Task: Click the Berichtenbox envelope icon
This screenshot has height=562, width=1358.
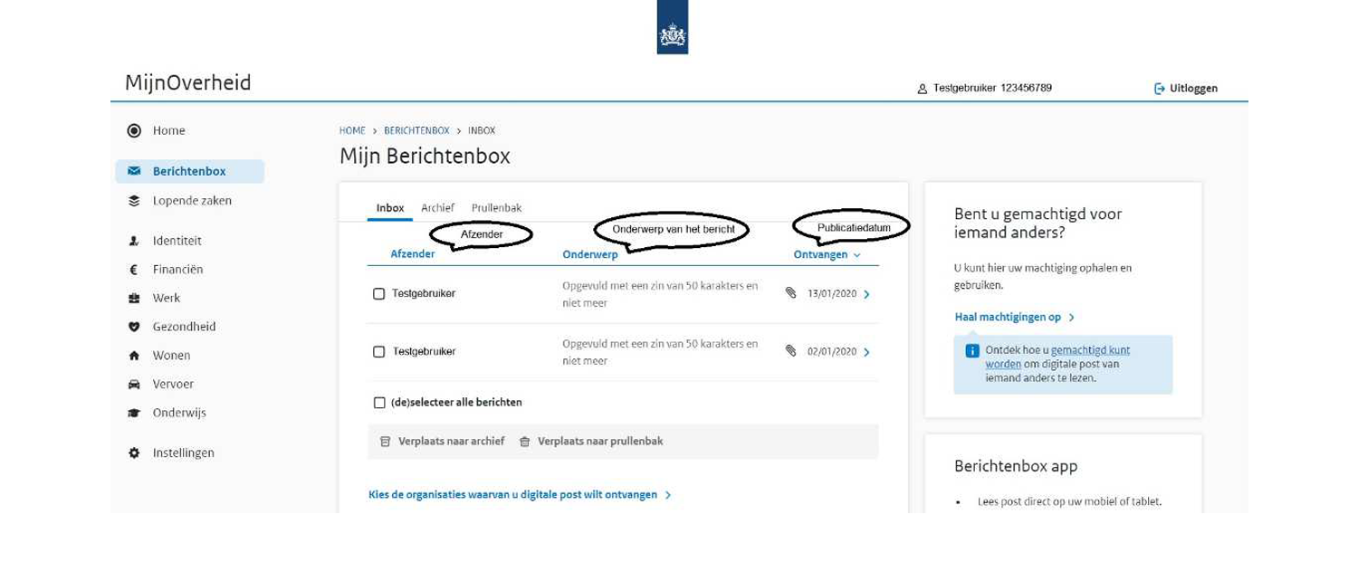Action: pos(134,171)
